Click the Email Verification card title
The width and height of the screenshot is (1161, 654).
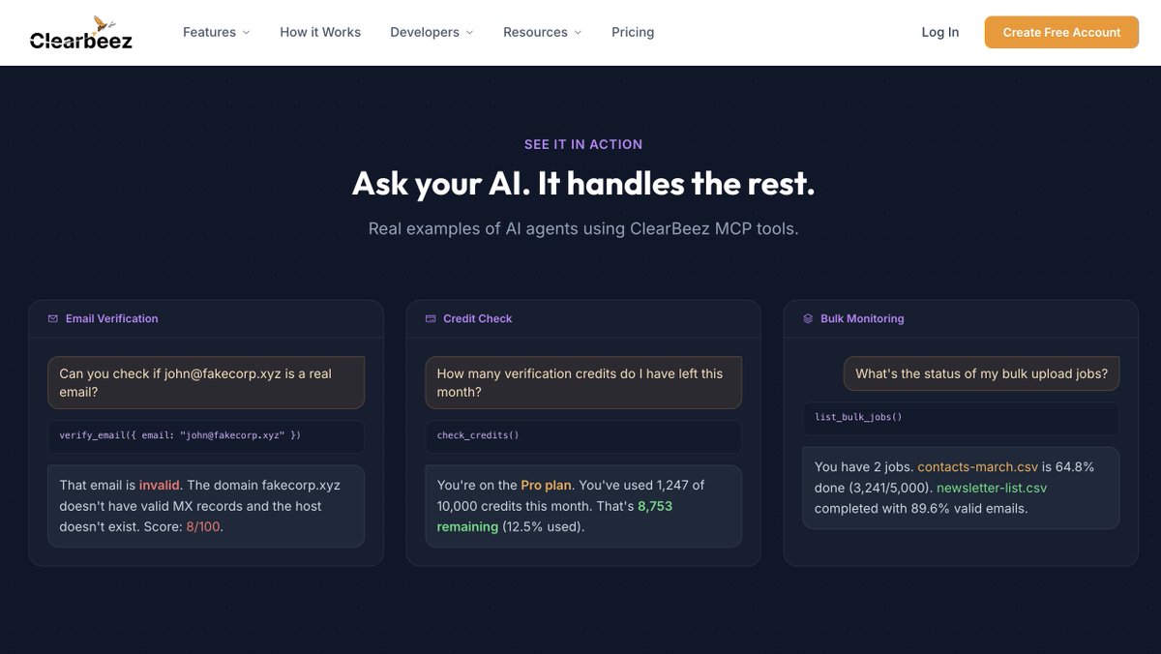111,318
